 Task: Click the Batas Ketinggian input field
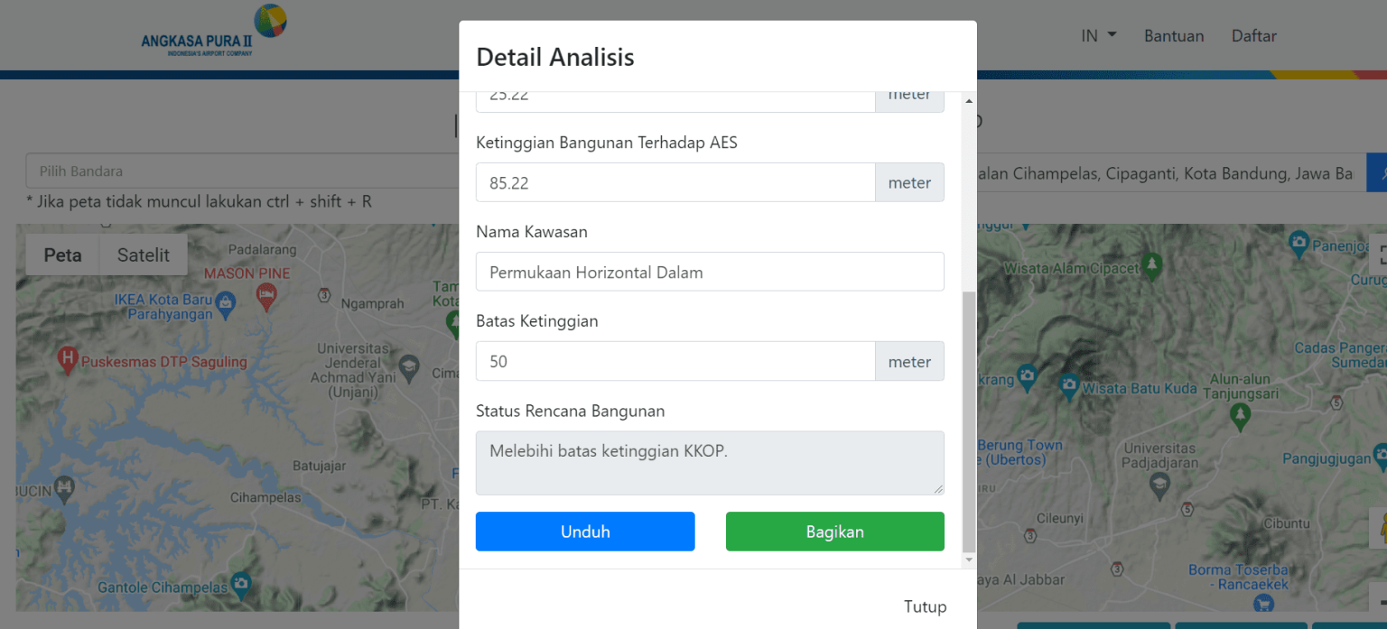tap(675, 361)
